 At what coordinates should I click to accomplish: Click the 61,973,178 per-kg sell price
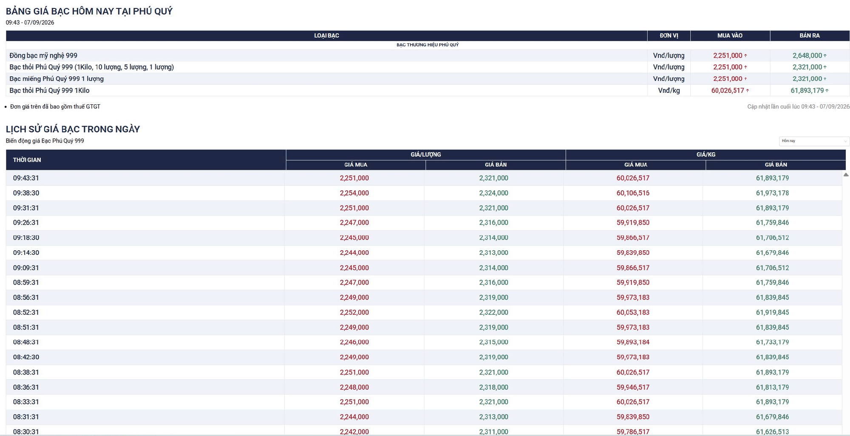[772, 193]
